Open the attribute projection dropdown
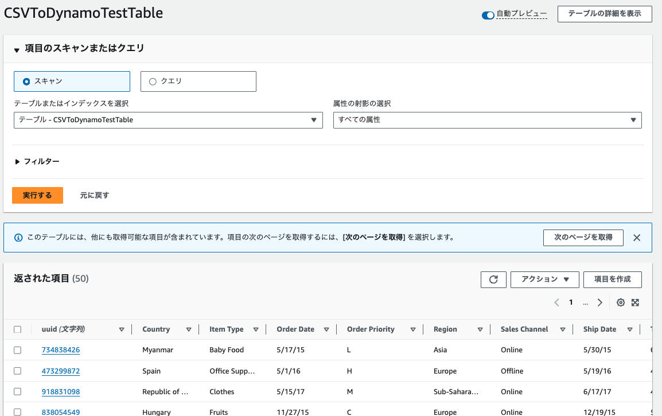Image resolution: width=662 pixels, height=416 pixels. 487,120
